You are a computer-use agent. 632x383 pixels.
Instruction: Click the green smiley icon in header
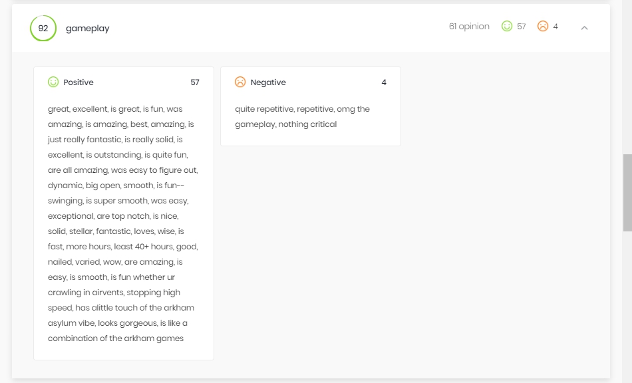pyautogui.click(x=507, y=26)
